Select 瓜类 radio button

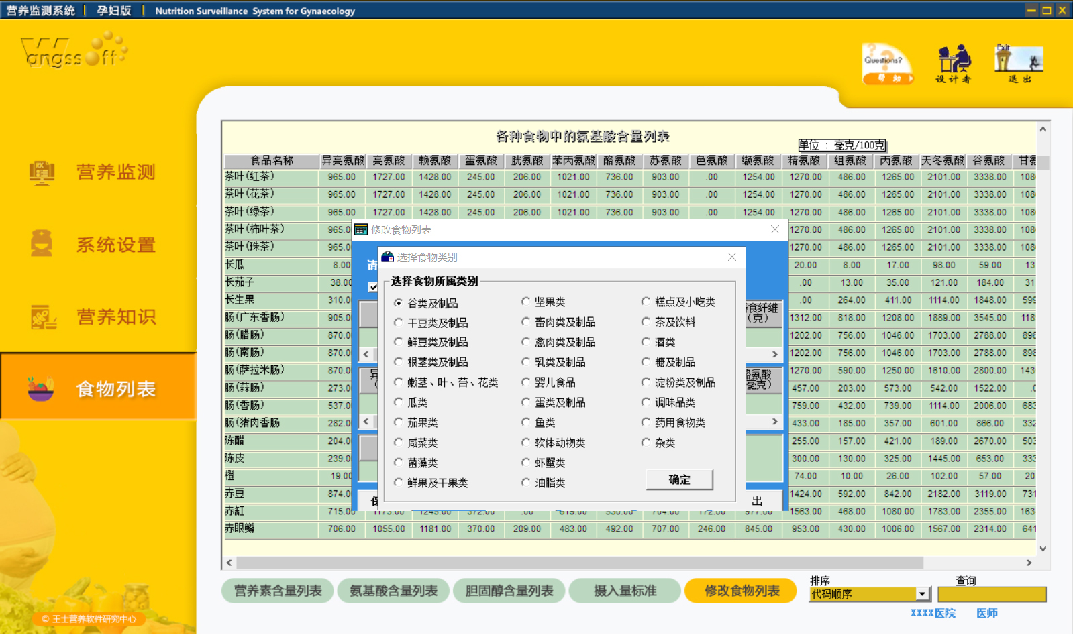(399, 402)
